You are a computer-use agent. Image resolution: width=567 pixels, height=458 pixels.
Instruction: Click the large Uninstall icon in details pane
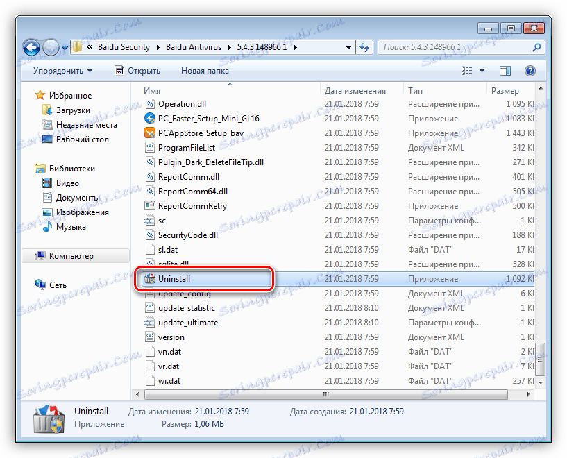(49, 419)
